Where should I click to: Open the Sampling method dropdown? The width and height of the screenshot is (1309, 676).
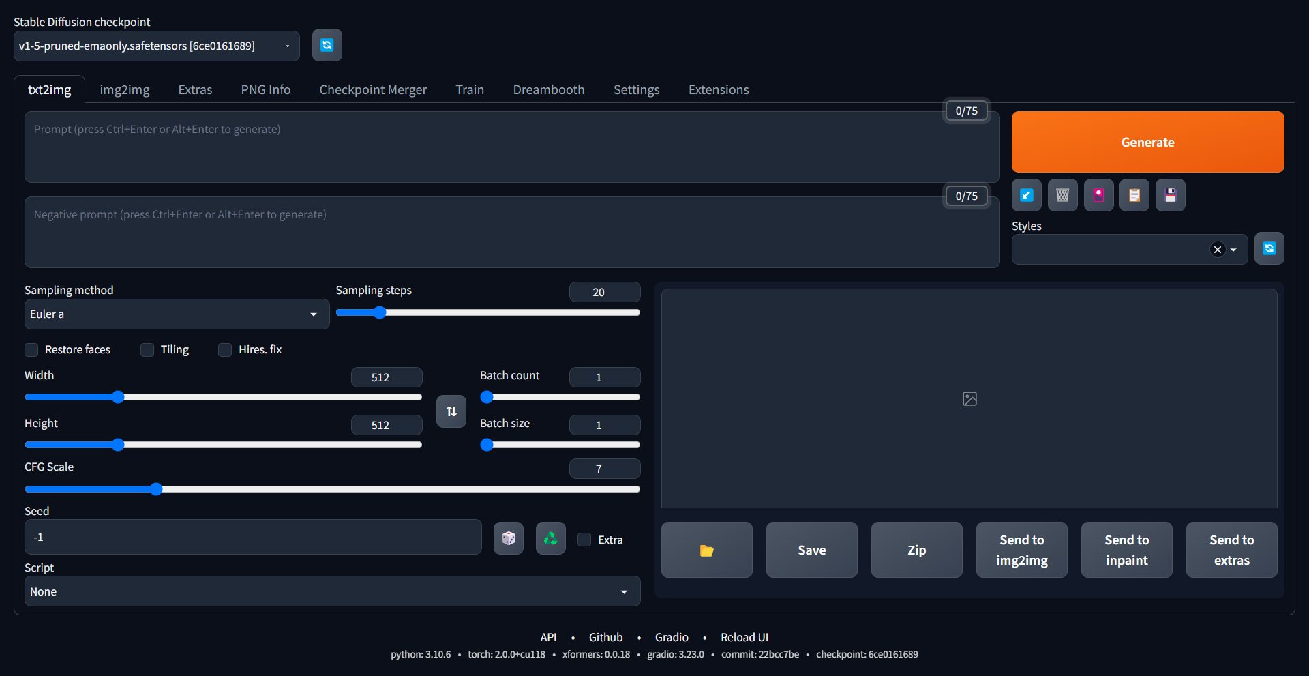click(x=176, y=314)
